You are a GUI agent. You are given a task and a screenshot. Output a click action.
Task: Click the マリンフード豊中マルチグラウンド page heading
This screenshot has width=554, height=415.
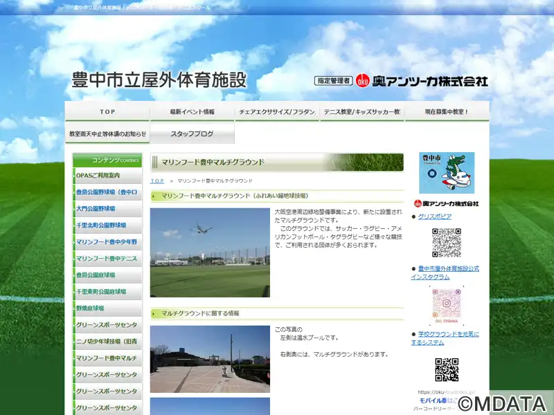pyautogui.click(x=213, y=163)
